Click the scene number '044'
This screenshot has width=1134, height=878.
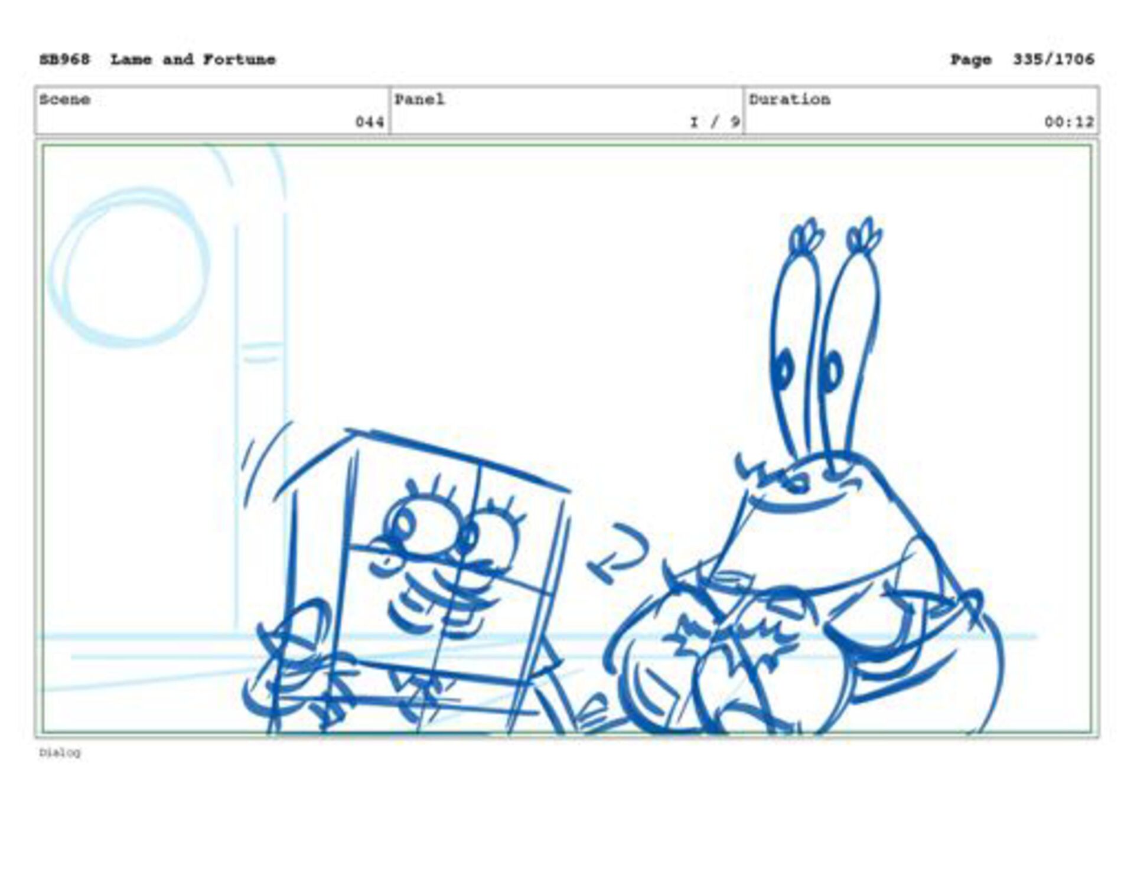coord(370,122)
